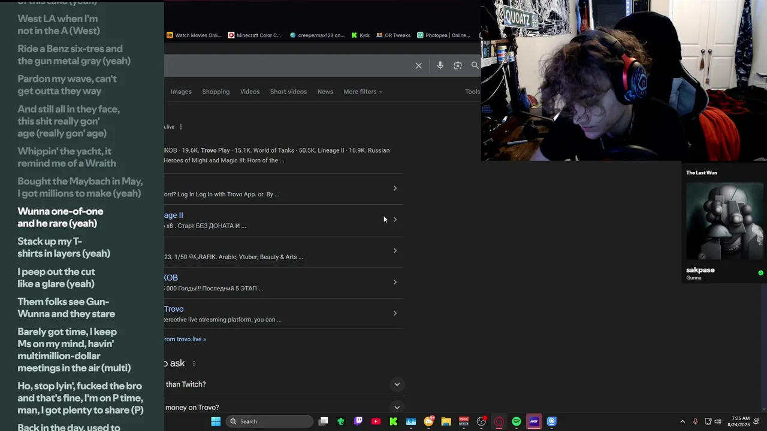Open the yellow chat app with 9+ badge

coord(428,421)
